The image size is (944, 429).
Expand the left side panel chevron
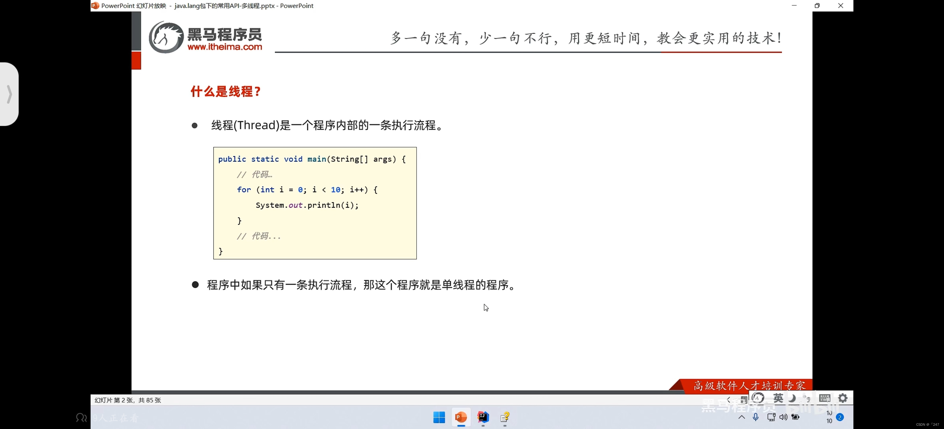tap(9, 94)
